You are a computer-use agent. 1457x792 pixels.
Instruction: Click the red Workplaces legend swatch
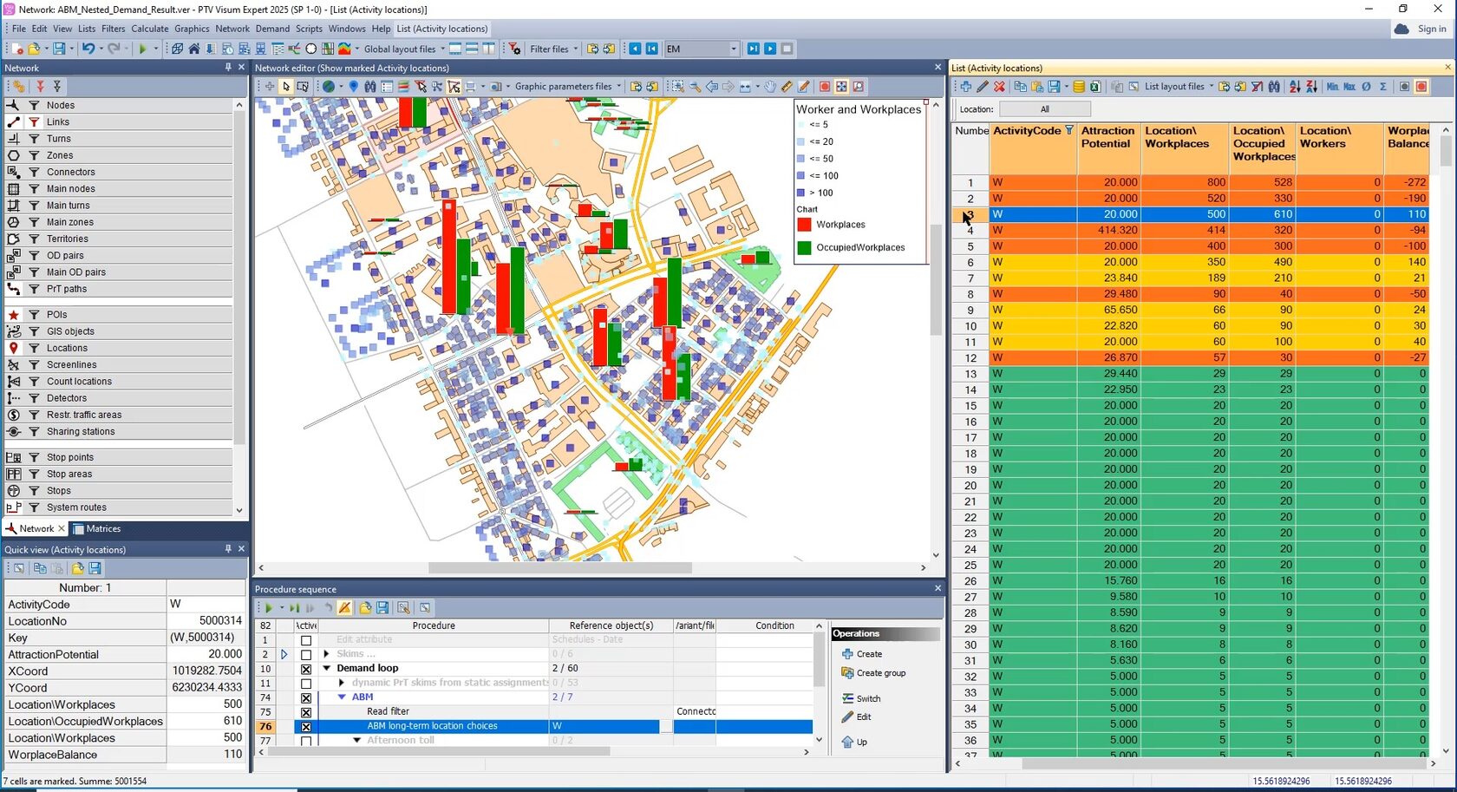[804, 225]
